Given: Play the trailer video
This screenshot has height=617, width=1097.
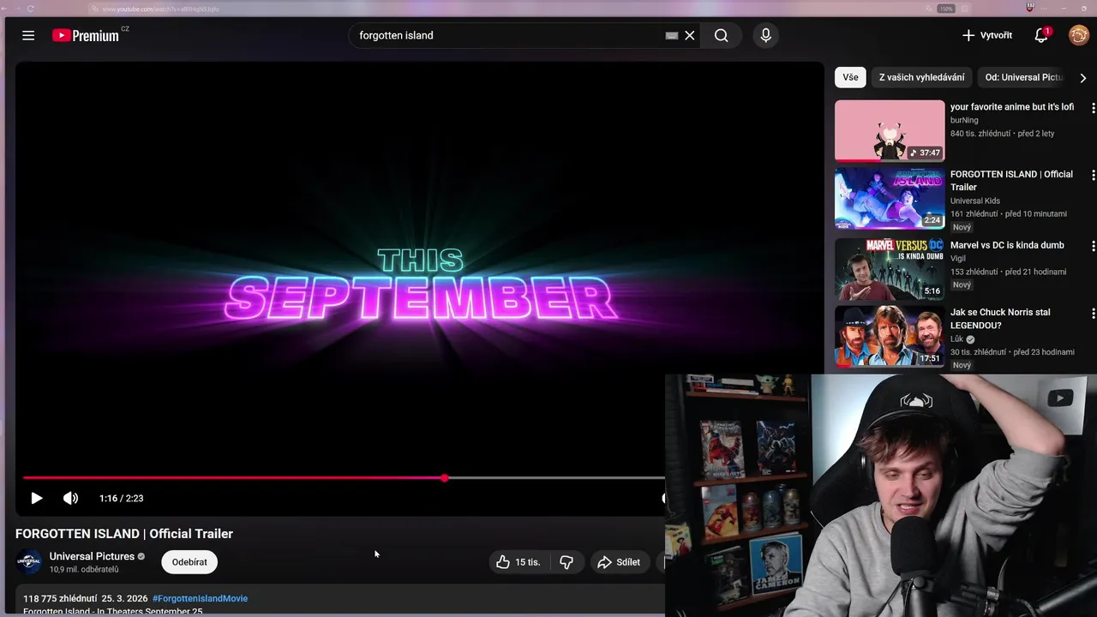Looking at the screenshot, I should pyautogui.click(x=36, y=498).
